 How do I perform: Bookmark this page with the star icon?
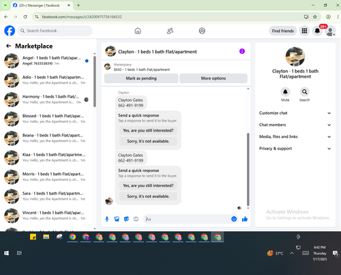[x=315, y=17]
